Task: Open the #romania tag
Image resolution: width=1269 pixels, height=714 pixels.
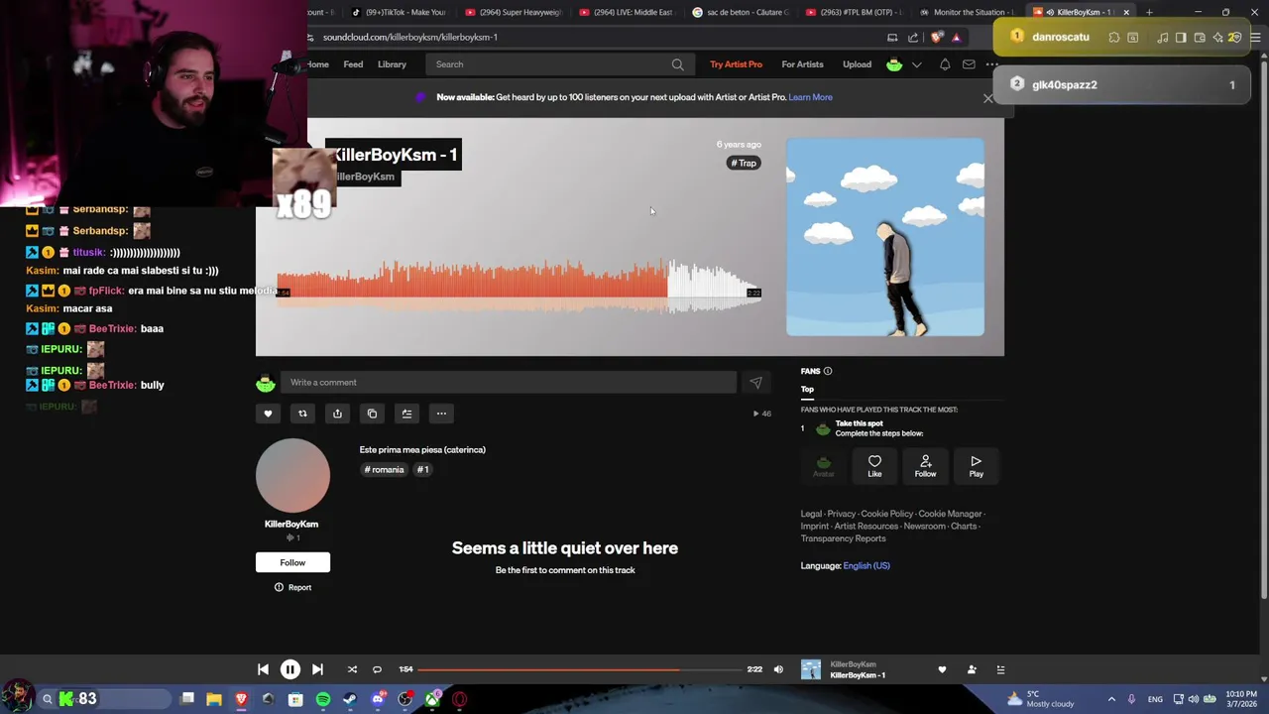Action: (385, 470)
